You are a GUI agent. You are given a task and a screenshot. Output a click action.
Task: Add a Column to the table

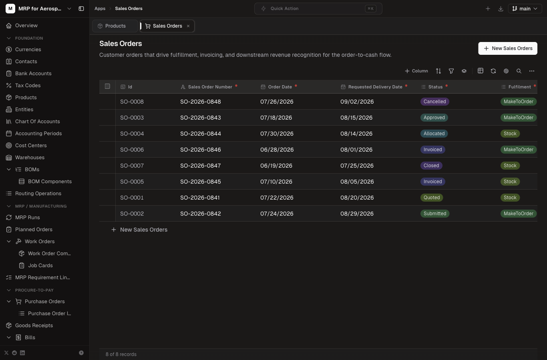[x=416, y=71]
